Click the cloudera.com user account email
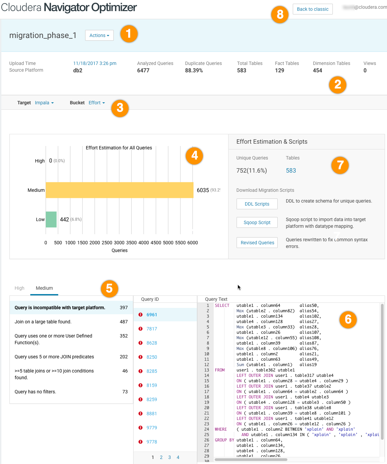 tap(365, 7)
